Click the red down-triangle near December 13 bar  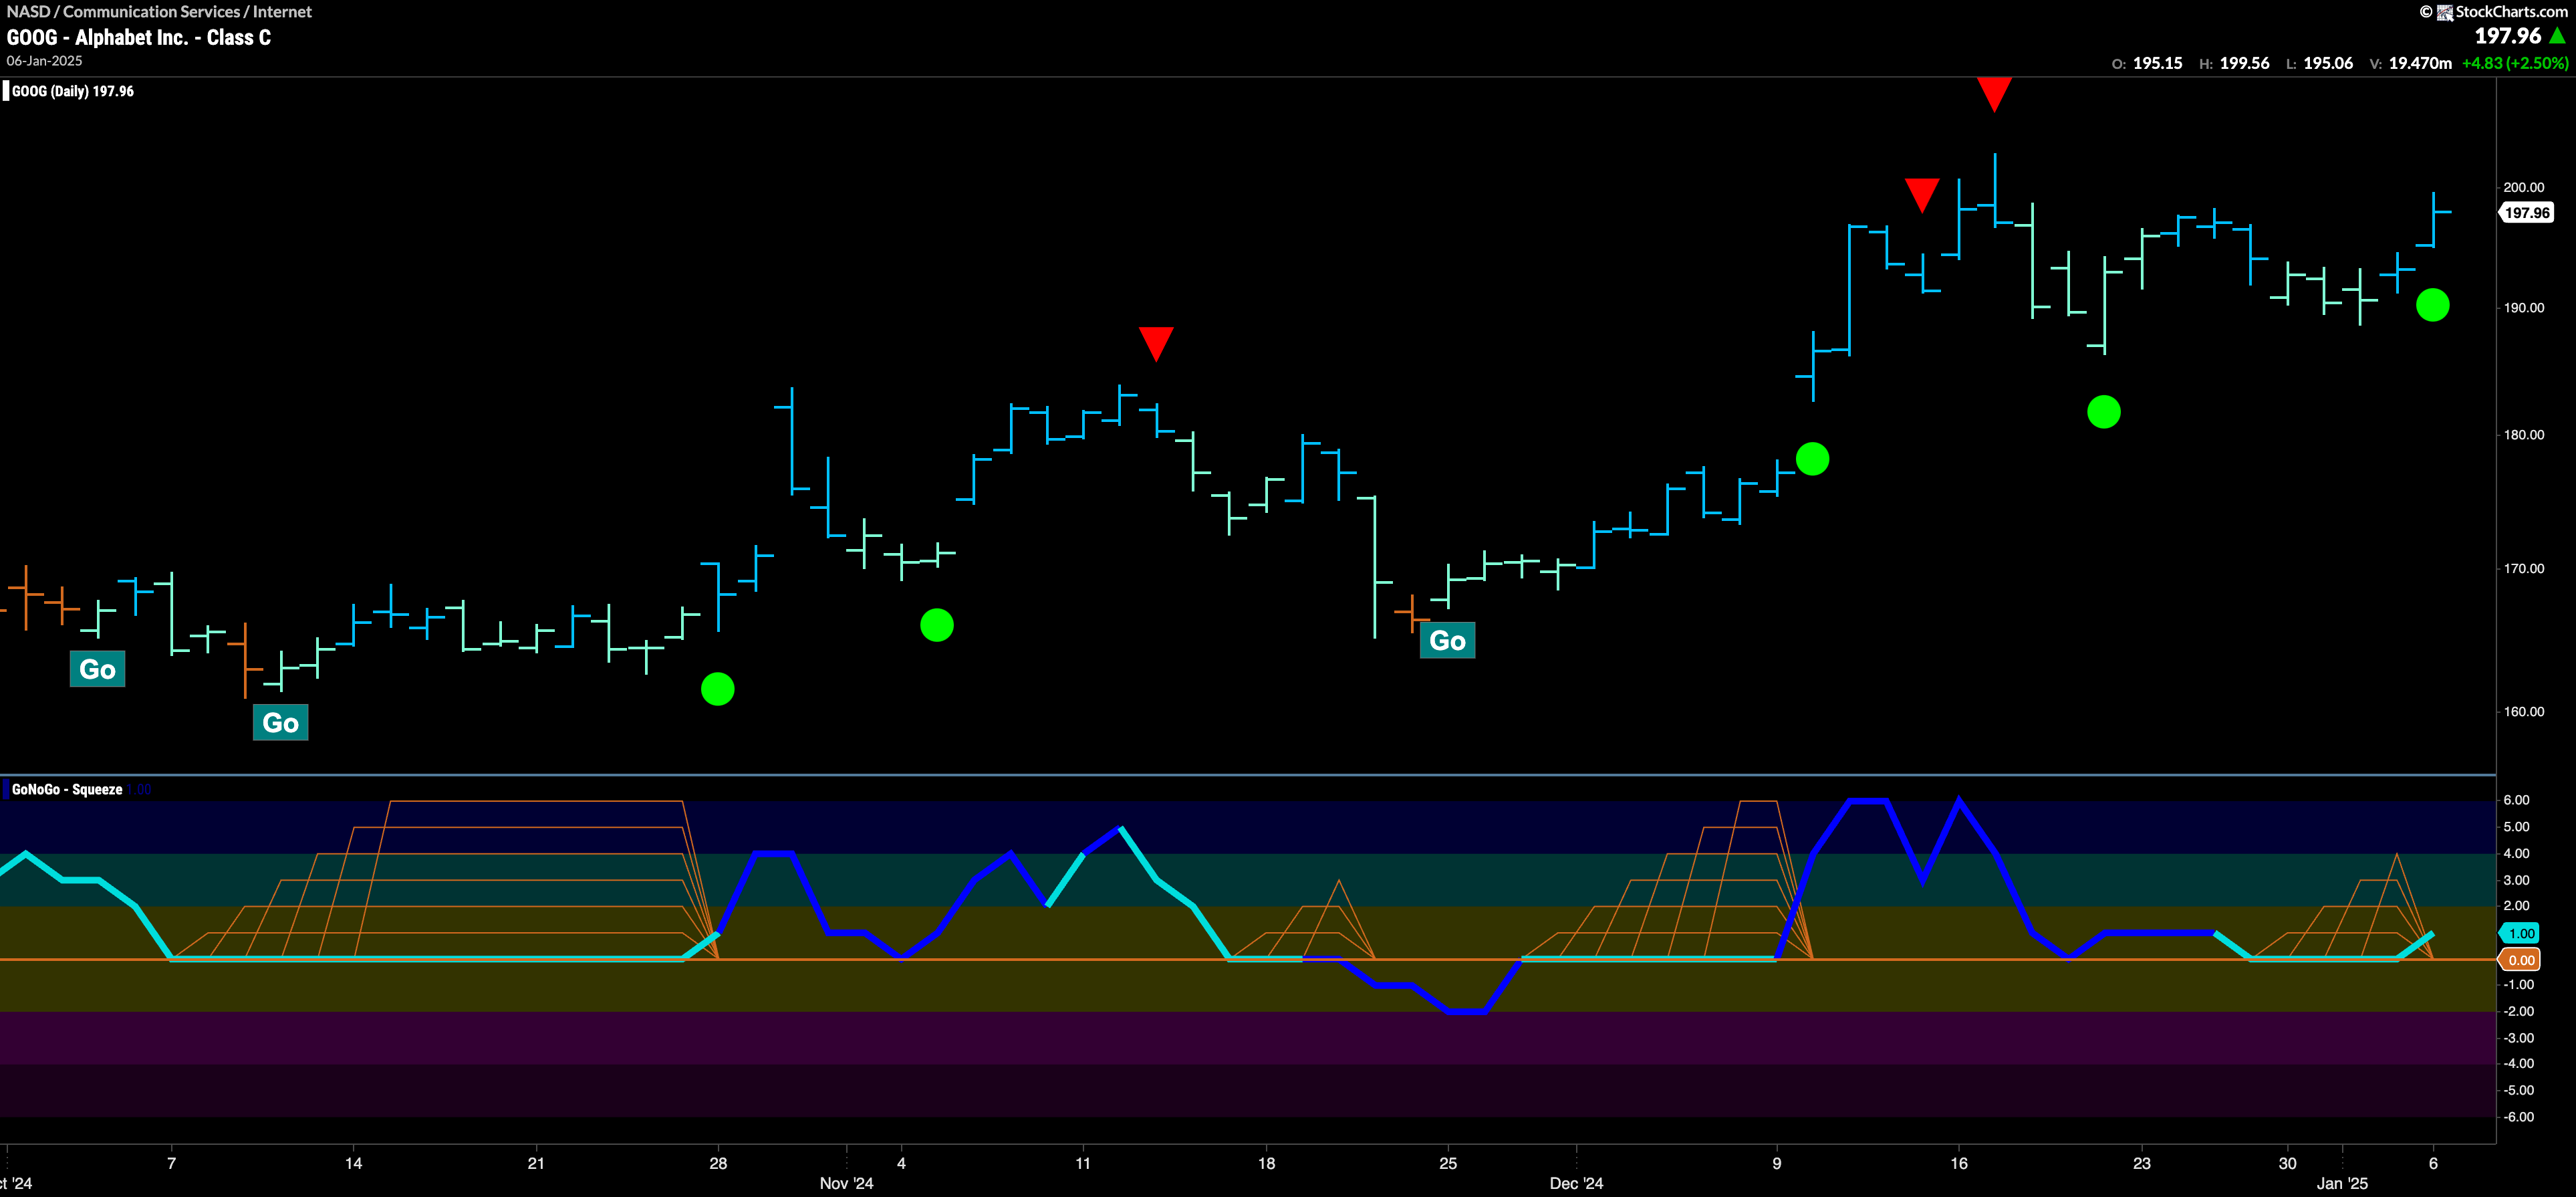click(x=1921, y=195)
